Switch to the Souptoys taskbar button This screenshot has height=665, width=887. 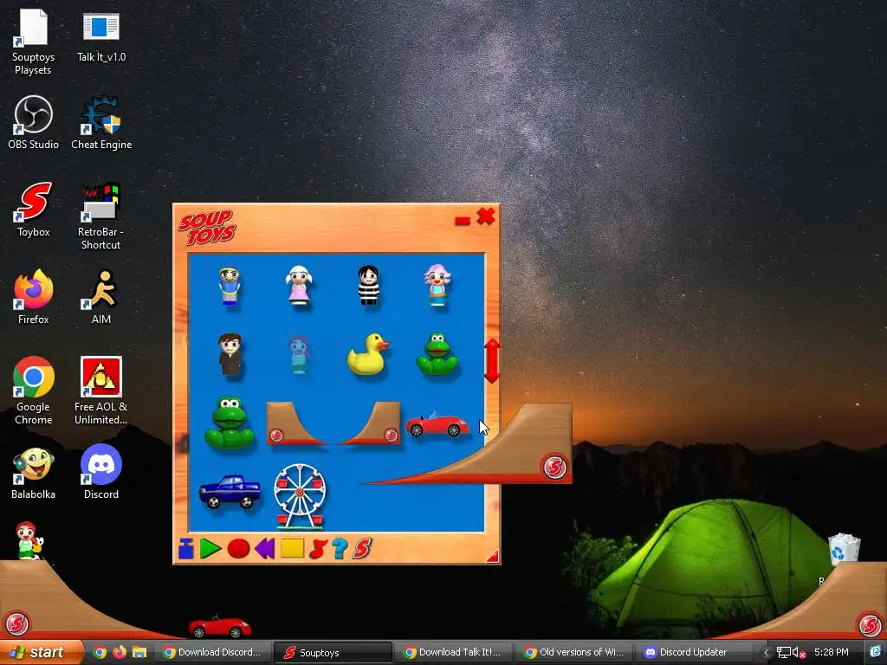333,653
